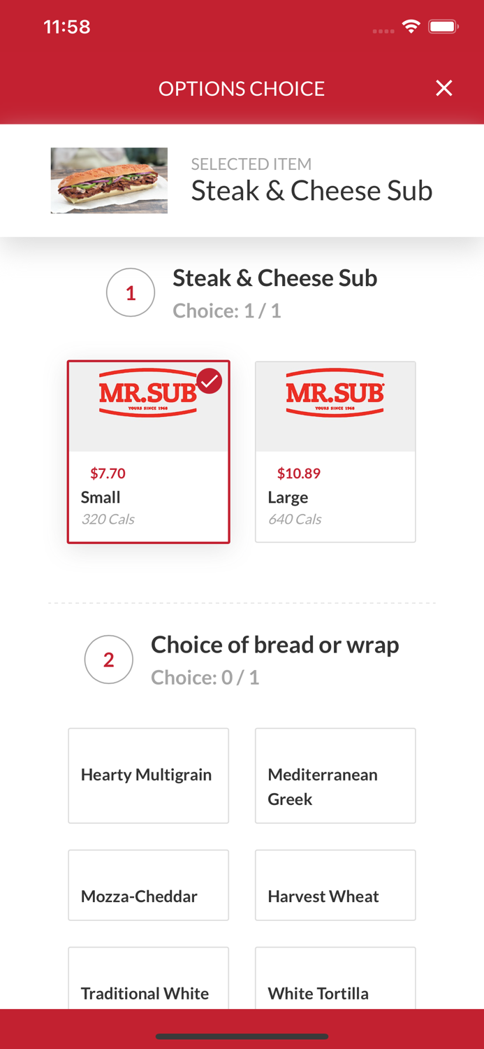Tap the home indicator bar at bottom
Screen dimensions: 484x1049
pos(242,1036)
